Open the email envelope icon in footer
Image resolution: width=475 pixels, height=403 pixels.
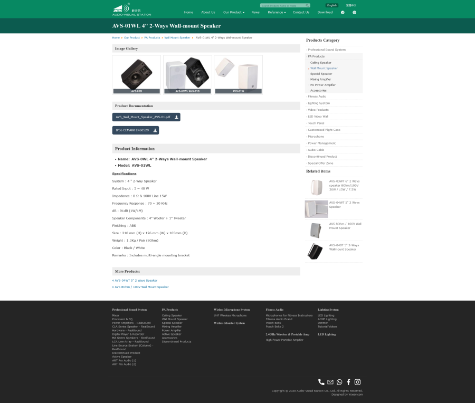pos(330,382)
